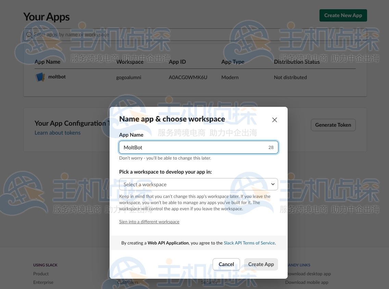Screen dimensions: 389x289
Task: Click 'Download mobile app' link
Action: (x=306, y=282)
